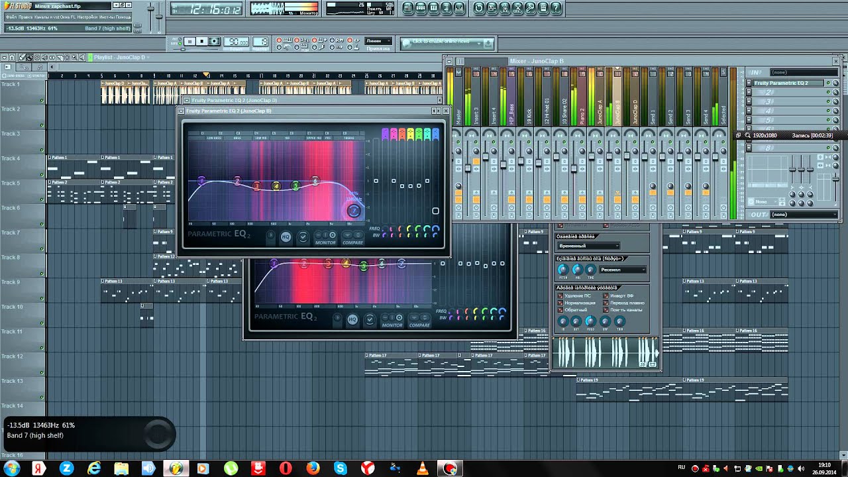The height and width of the screenshot is (477, 848).
Task: Stop playback with the transport stop button
Action: pyautogui.click(x=202, y=41)
